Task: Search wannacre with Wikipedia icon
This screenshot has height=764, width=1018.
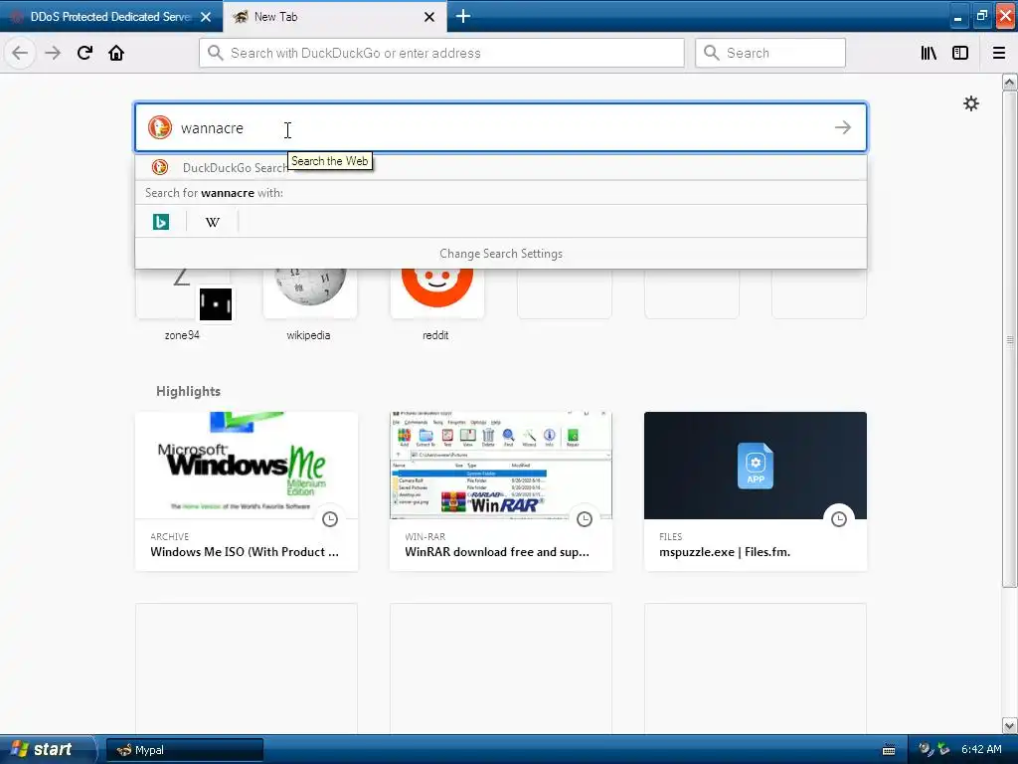Action: [x=213, y=222]
